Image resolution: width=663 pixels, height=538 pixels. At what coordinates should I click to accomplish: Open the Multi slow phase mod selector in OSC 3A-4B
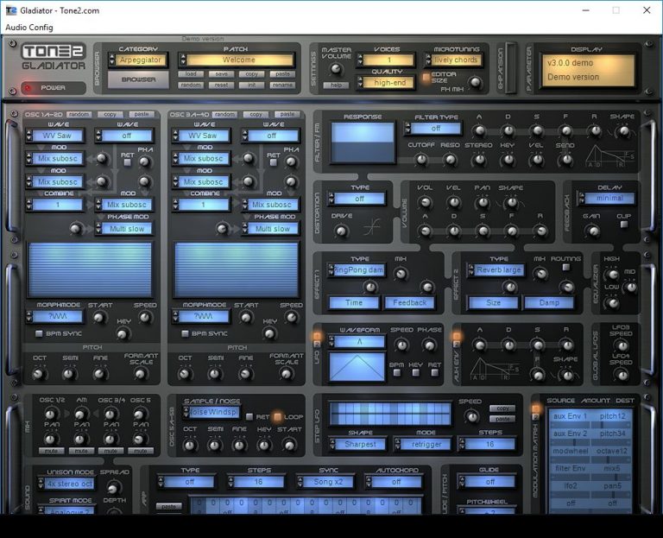(269, 229)
